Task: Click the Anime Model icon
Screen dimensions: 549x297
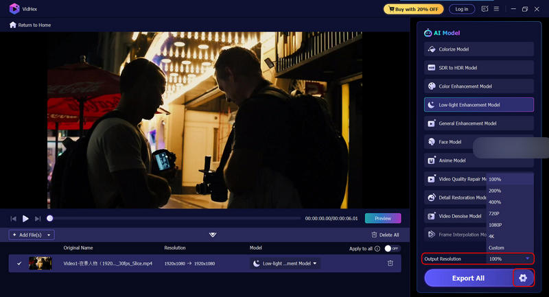Action: (x=432, y=161)
